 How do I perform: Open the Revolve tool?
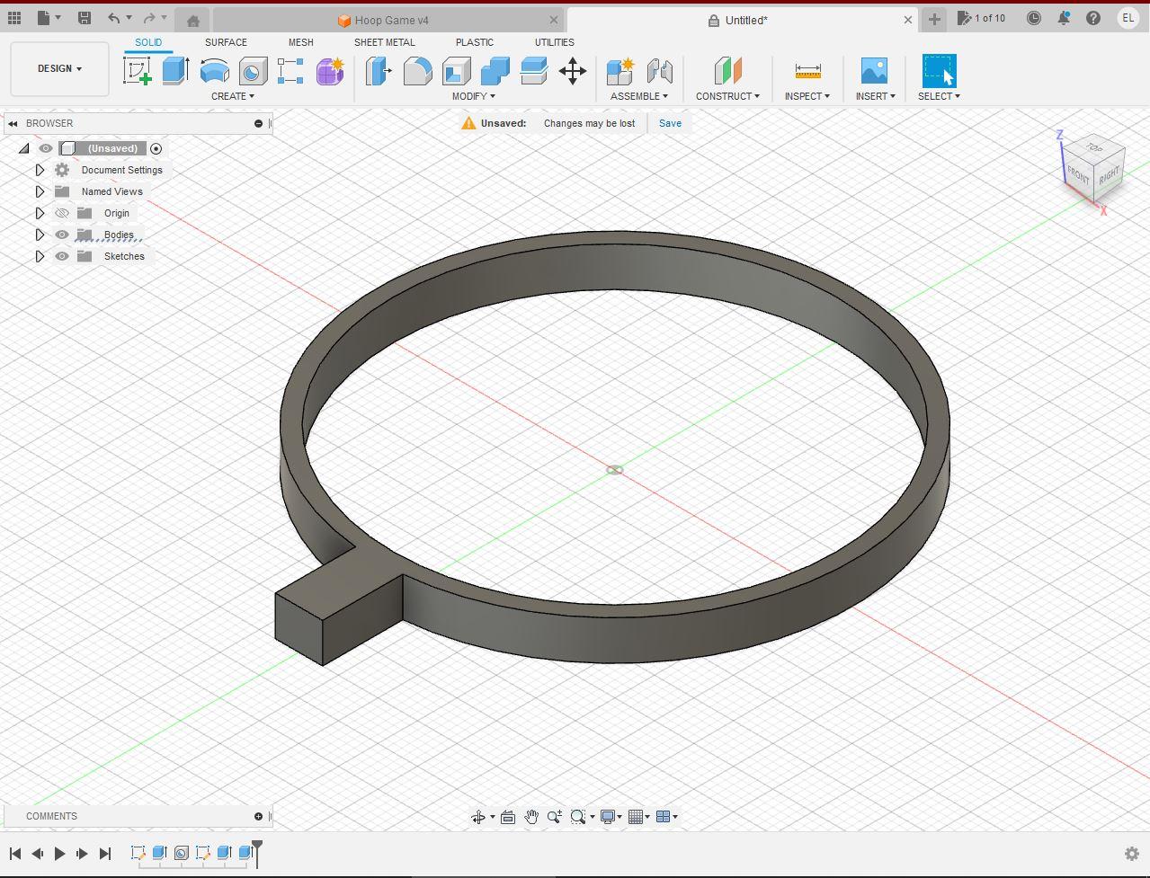click(x=214, y=71)
